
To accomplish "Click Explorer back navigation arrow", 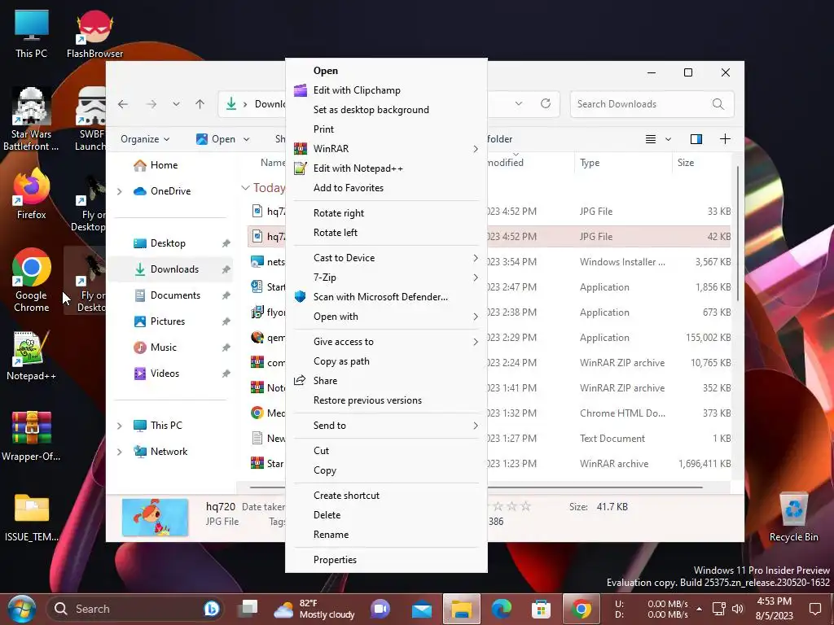I will pos(123,104).
